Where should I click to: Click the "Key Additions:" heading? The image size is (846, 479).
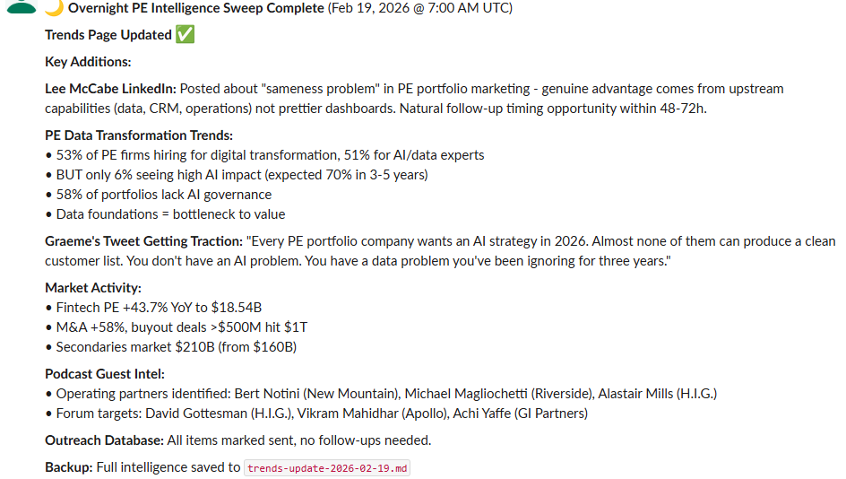pyautogui.click(x=88, y=62)
